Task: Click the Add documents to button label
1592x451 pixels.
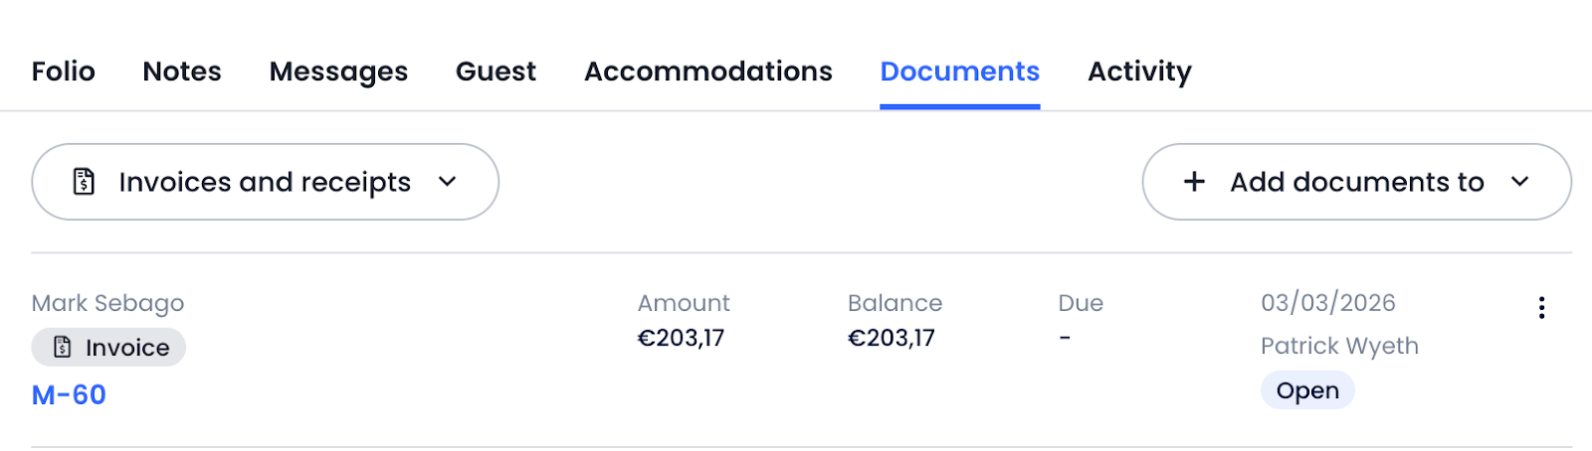Action: [x=1356, y=182]
